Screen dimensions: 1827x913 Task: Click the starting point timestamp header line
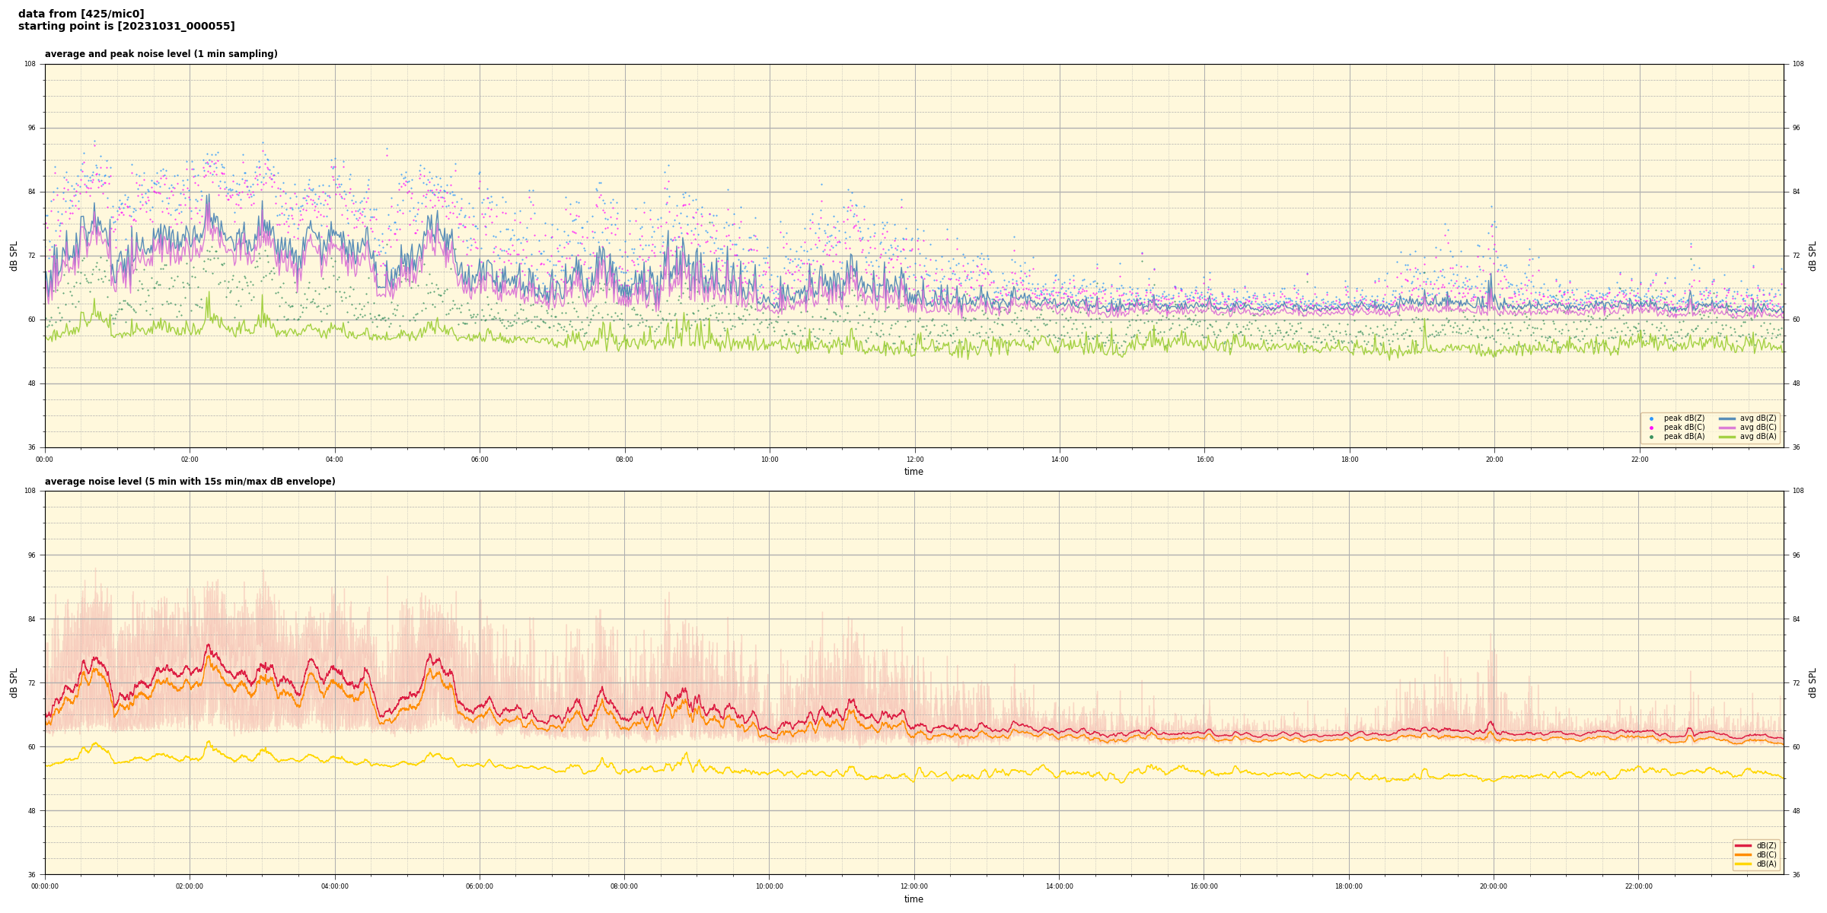click(x=126, y=27)
